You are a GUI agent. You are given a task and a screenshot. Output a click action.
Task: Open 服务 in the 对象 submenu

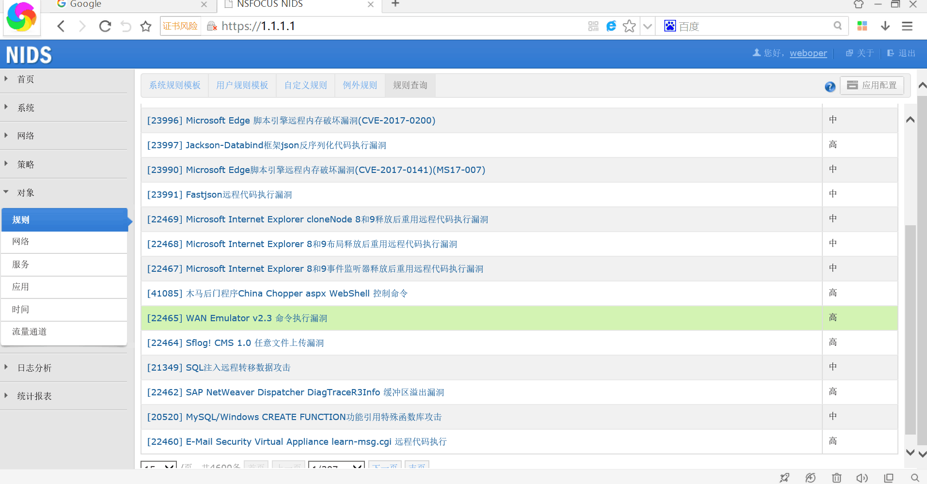point(64,265)
